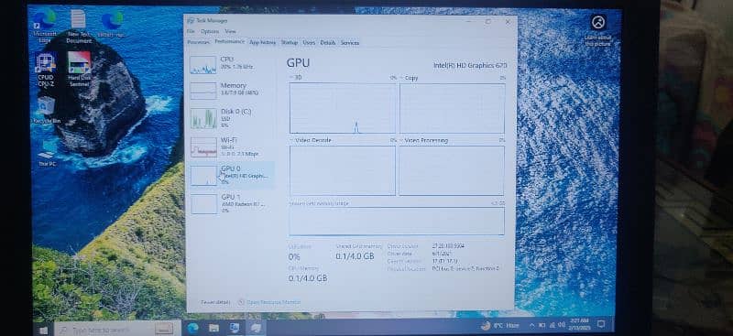This screenshot has height=336, width=733.
Task: Click the 3D GPU usage graph
Action: (x=343, y=108)
